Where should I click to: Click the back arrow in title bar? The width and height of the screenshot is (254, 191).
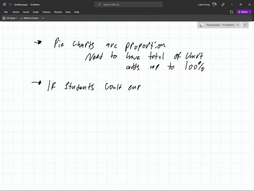tap(10, 5)
